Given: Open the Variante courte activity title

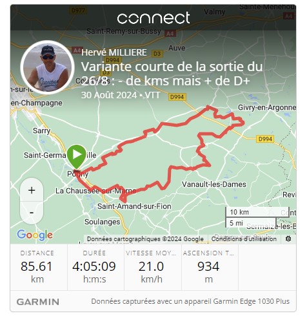Looking at the screenshot, I should click(172, 74).
